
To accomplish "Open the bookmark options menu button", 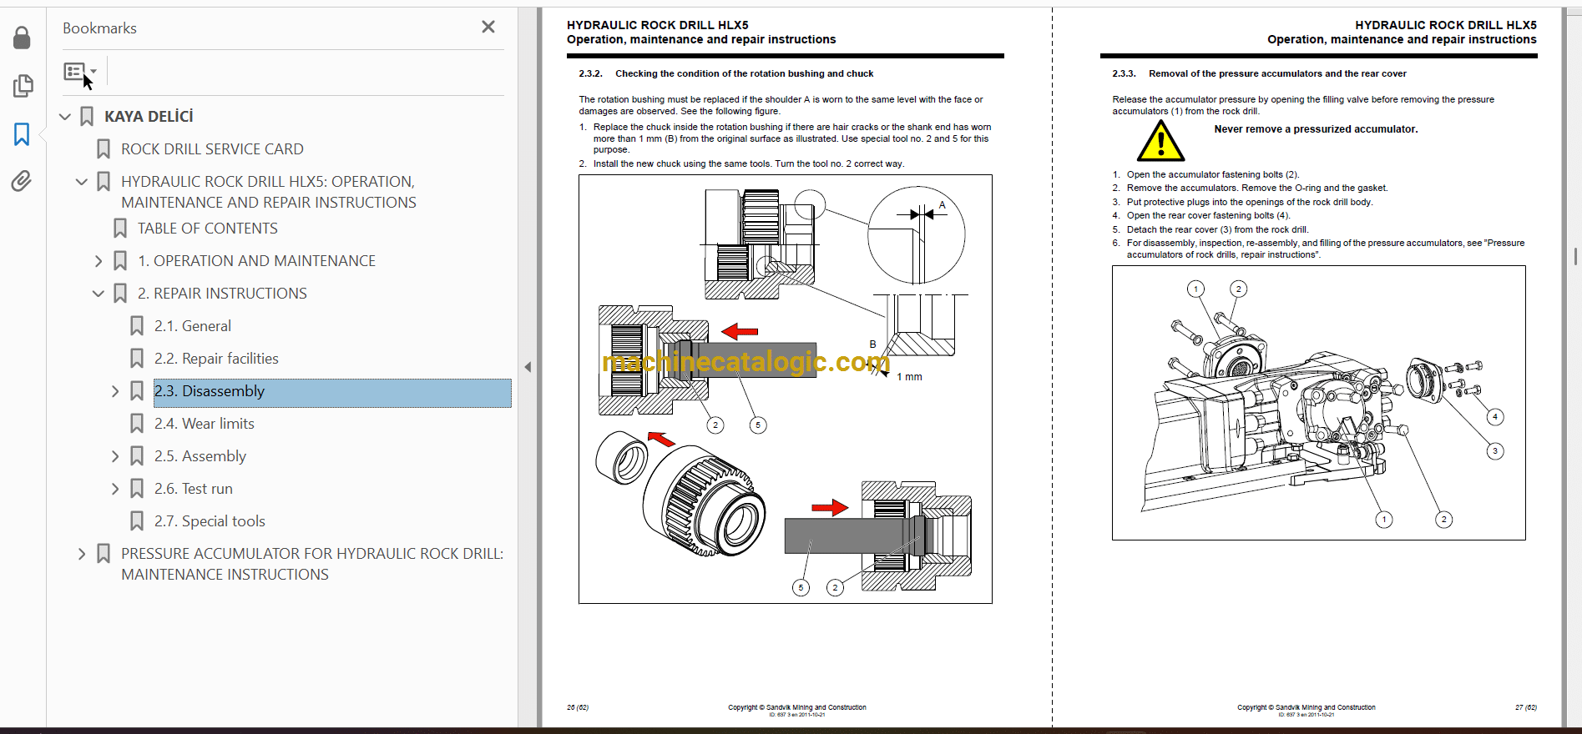I will (79, 72).
